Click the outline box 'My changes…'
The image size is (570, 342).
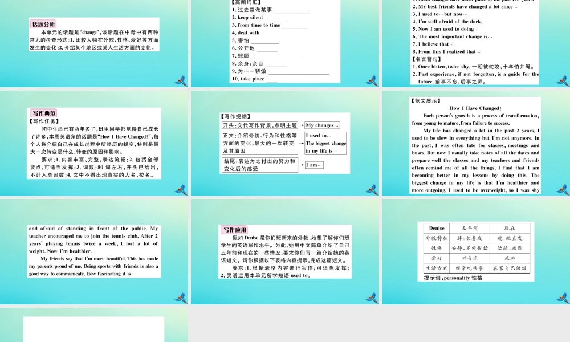point(322,125)
